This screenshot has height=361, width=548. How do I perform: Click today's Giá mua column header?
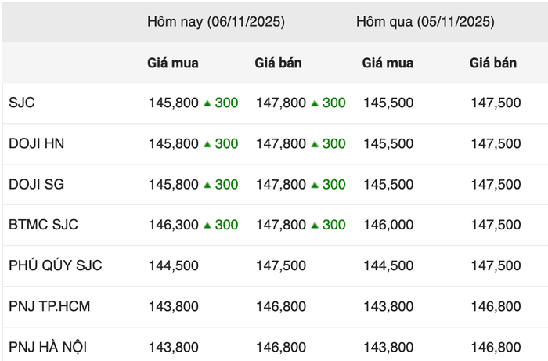pyautogui.click(x=173, y=63)
